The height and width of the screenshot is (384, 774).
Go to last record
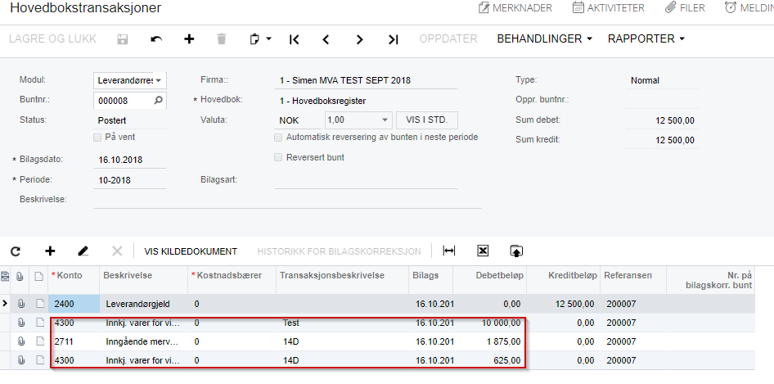[393, 39]
